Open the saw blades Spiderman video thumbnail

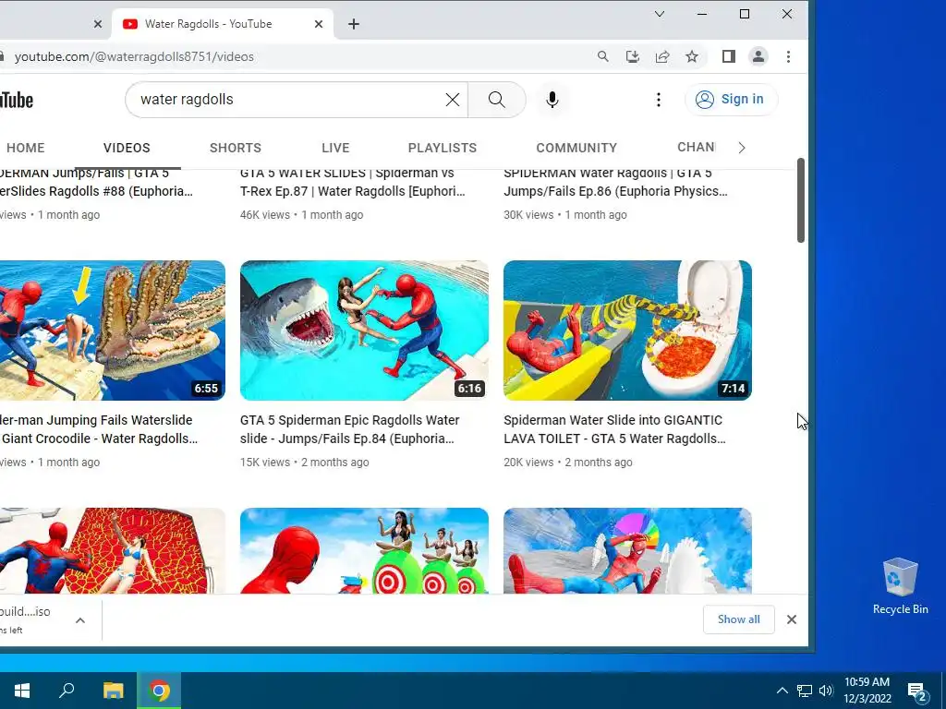coord(627,550)
